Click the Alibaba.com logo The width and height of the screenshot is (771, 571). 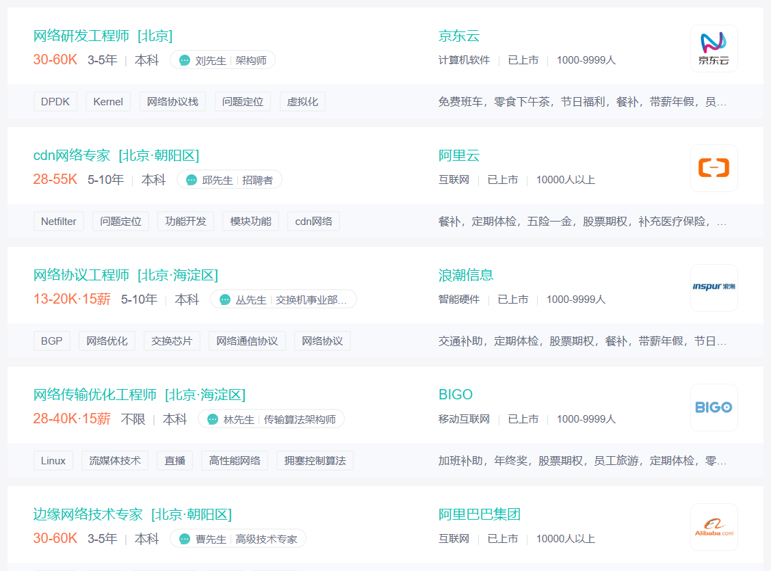pyautogui.click(x=714, y=527)
